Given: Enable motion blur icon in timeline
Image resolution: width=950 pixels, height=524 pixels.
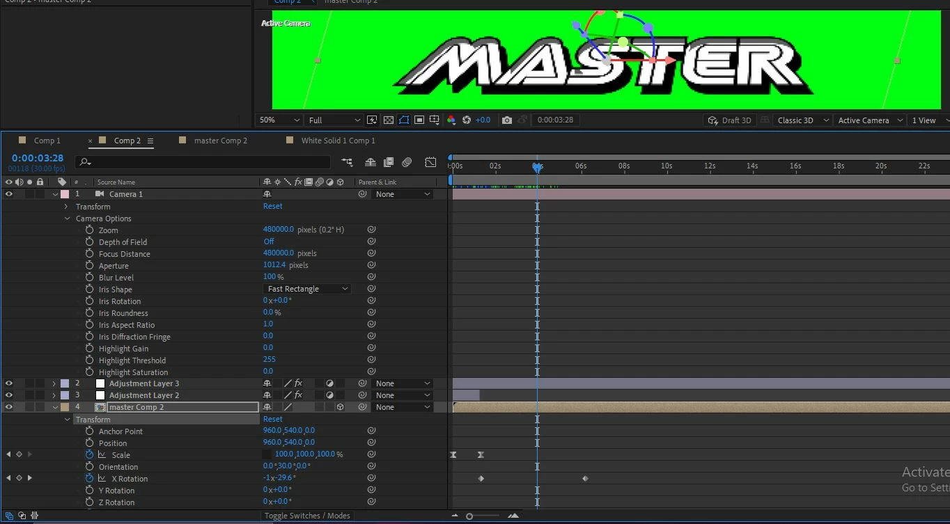Looking at the screenshot, I should [407, 162].
